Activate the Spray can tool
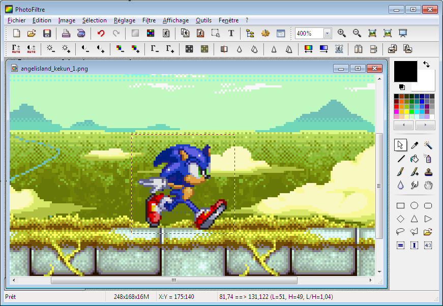Screen dimensions: 443x306 (x=428, y=159)
